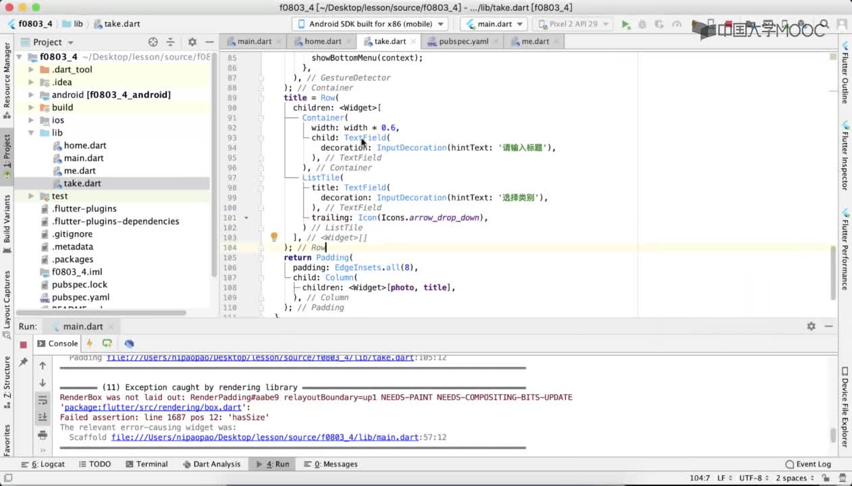Open the Logcat tool window

coord(44,464)
